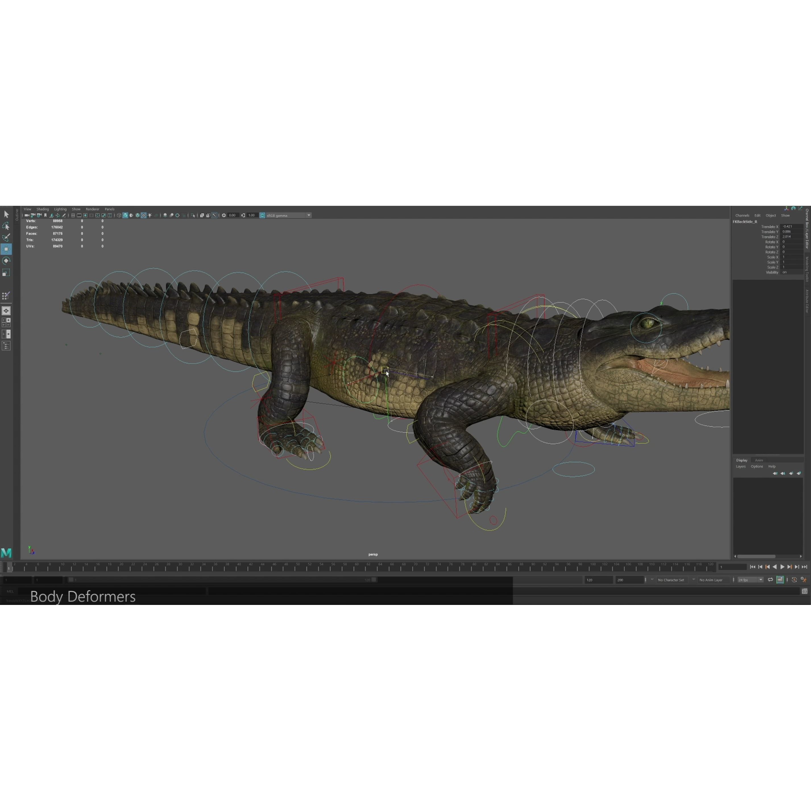Open the Channel Box Edit menu
The width and height of the screenshot is (811, 811).
point(757,215)
